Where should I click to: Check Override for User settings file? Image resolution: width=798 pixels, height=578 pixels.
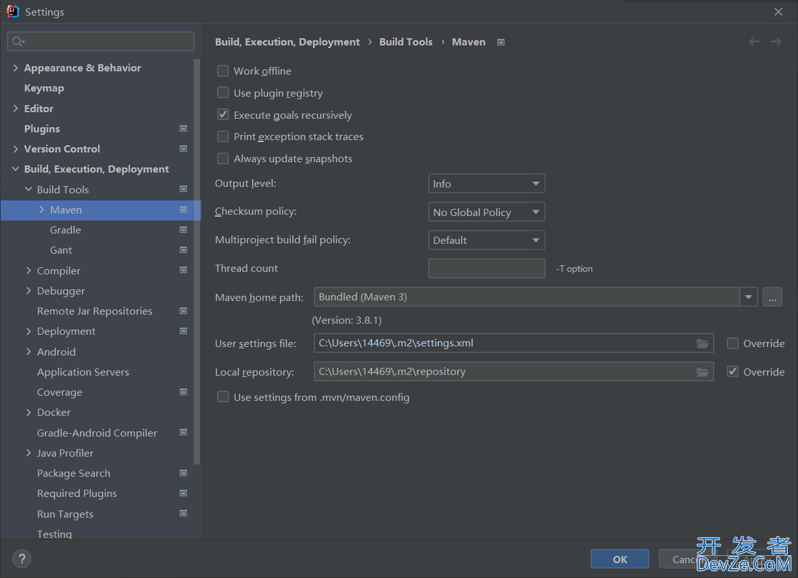732,343
